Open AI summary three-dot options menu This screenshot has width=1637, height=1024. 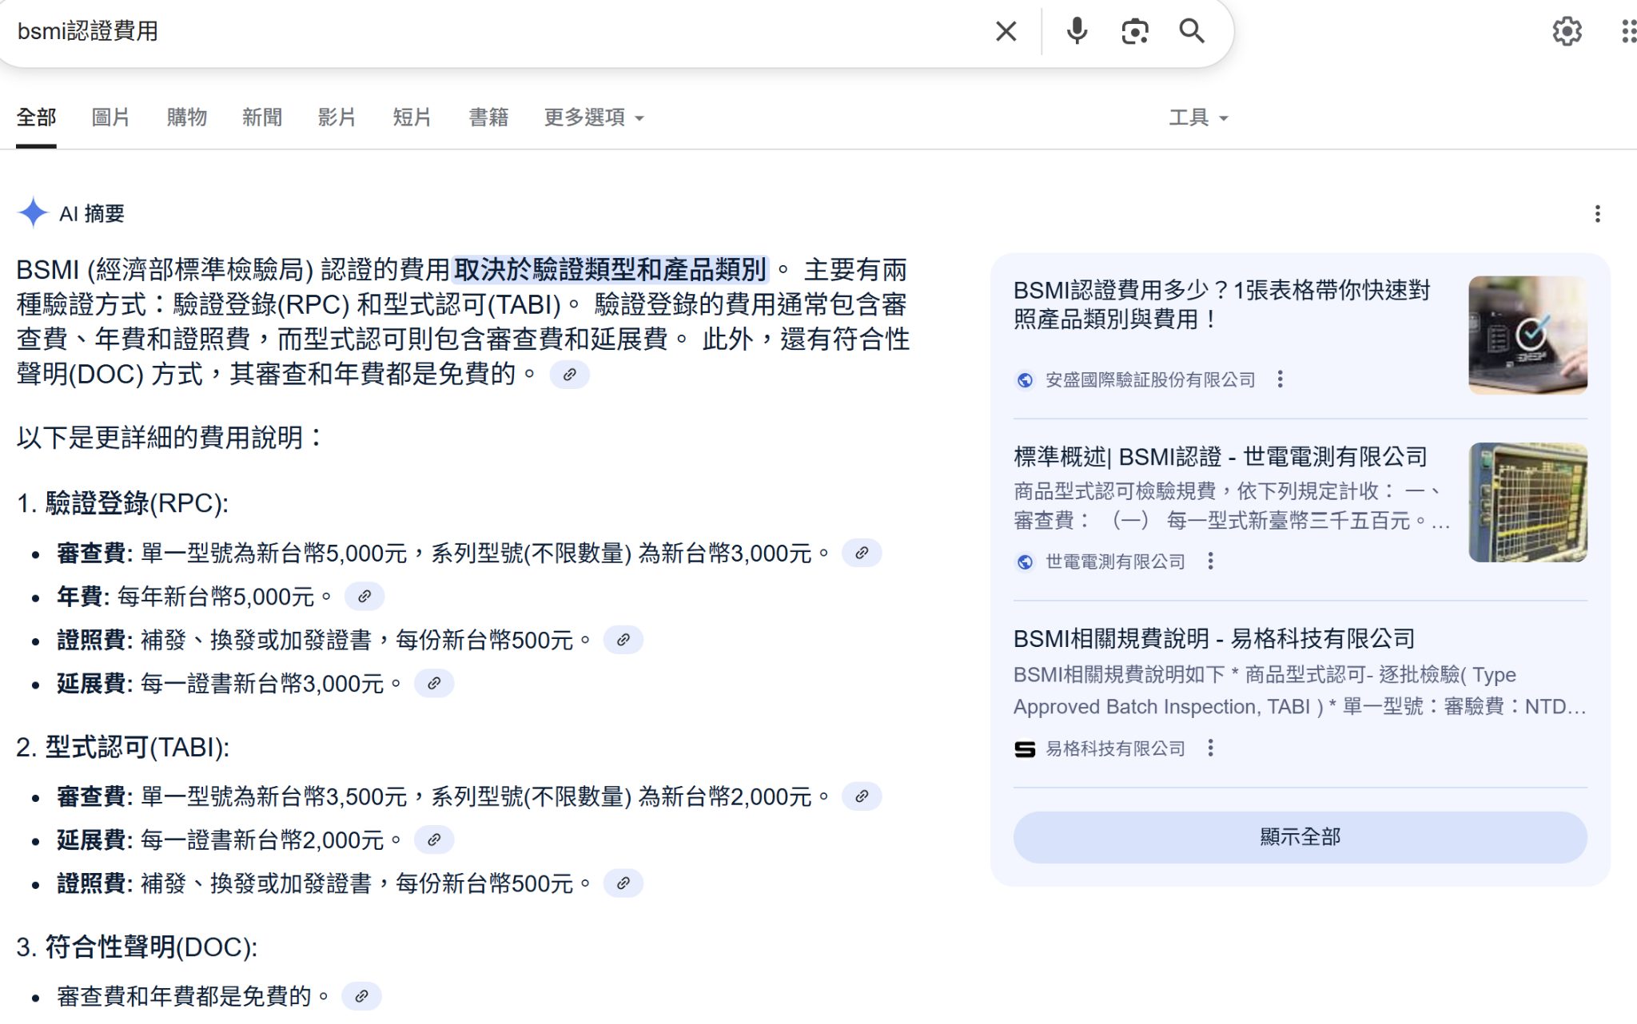tap(1597, 214)
